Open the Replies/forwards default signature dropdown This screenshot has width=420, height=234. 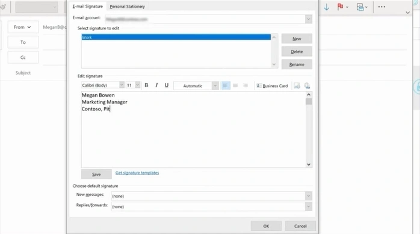coord(309,206)
